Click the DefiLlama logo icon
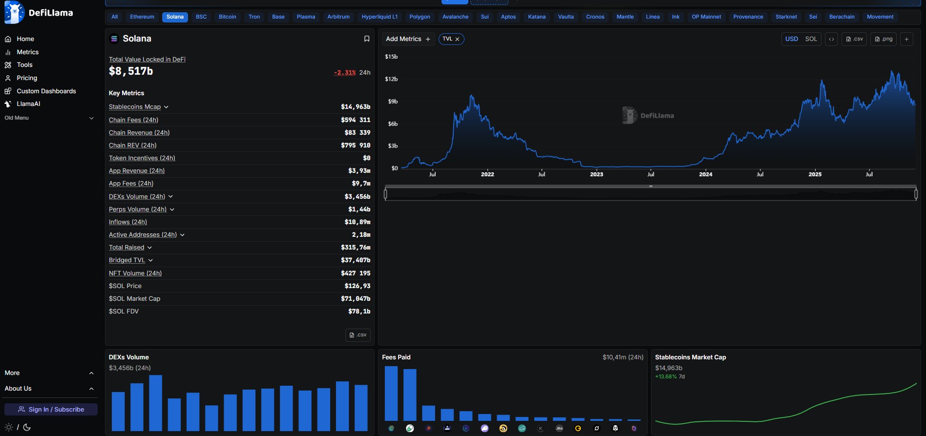 click(14, 13)
